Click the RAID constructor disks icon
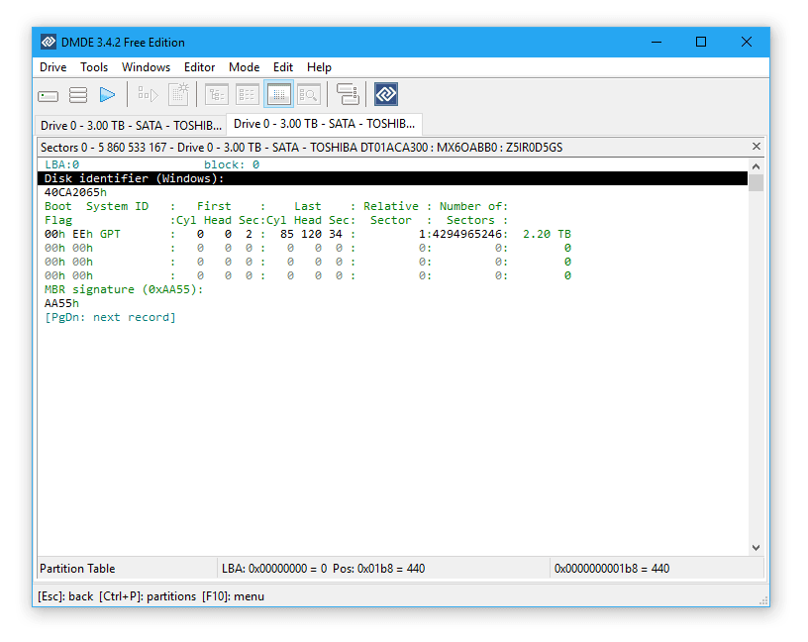808x642 pixels. 348,94
